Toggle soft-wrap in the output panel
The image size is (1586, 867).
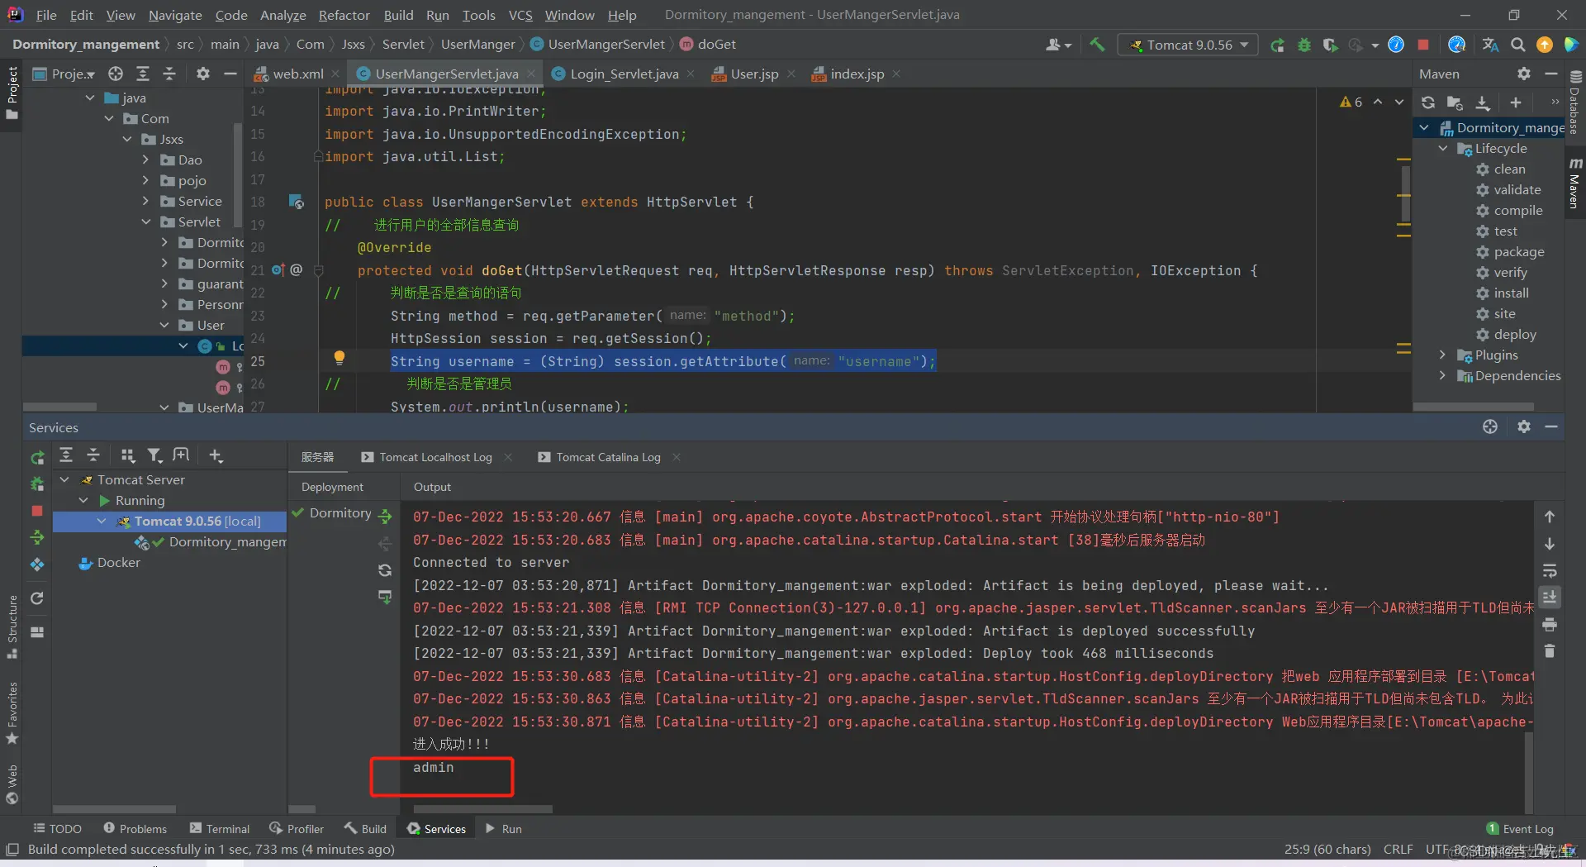[x=1550, y=570]
